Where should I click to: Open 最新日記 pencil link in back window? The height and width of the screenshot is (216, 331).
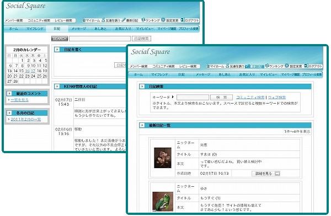(x=130, y=20)
